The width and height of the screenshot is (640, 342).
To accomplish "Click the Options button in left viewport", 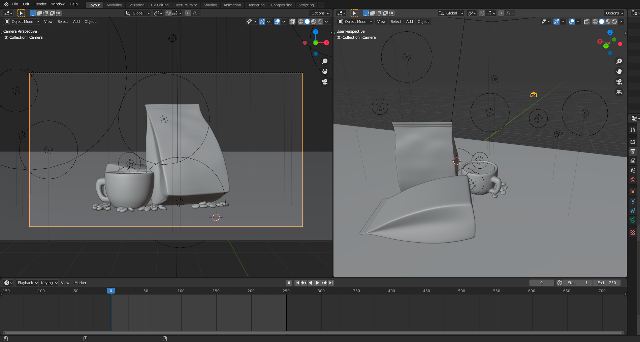I will [320, 13].
